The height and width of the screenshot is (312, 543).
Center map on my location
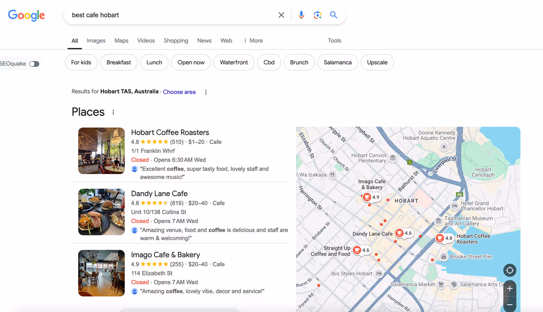510,270
